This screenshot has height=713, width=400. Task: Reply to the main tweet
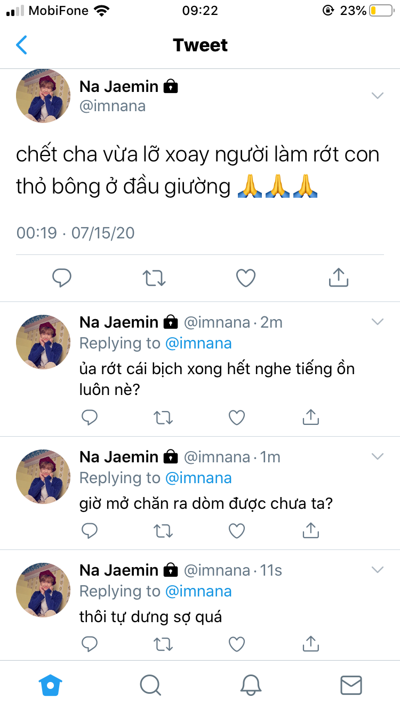(62, 277)
